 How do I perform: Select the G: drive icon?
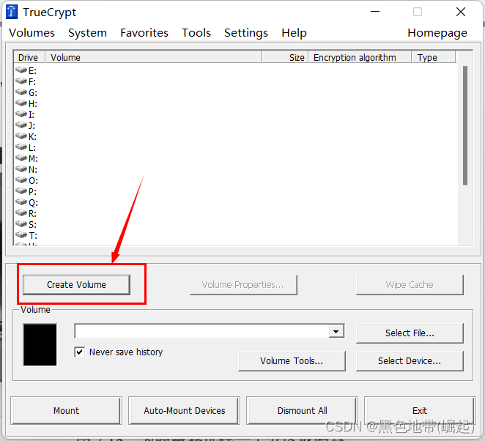tap(21, 92)
